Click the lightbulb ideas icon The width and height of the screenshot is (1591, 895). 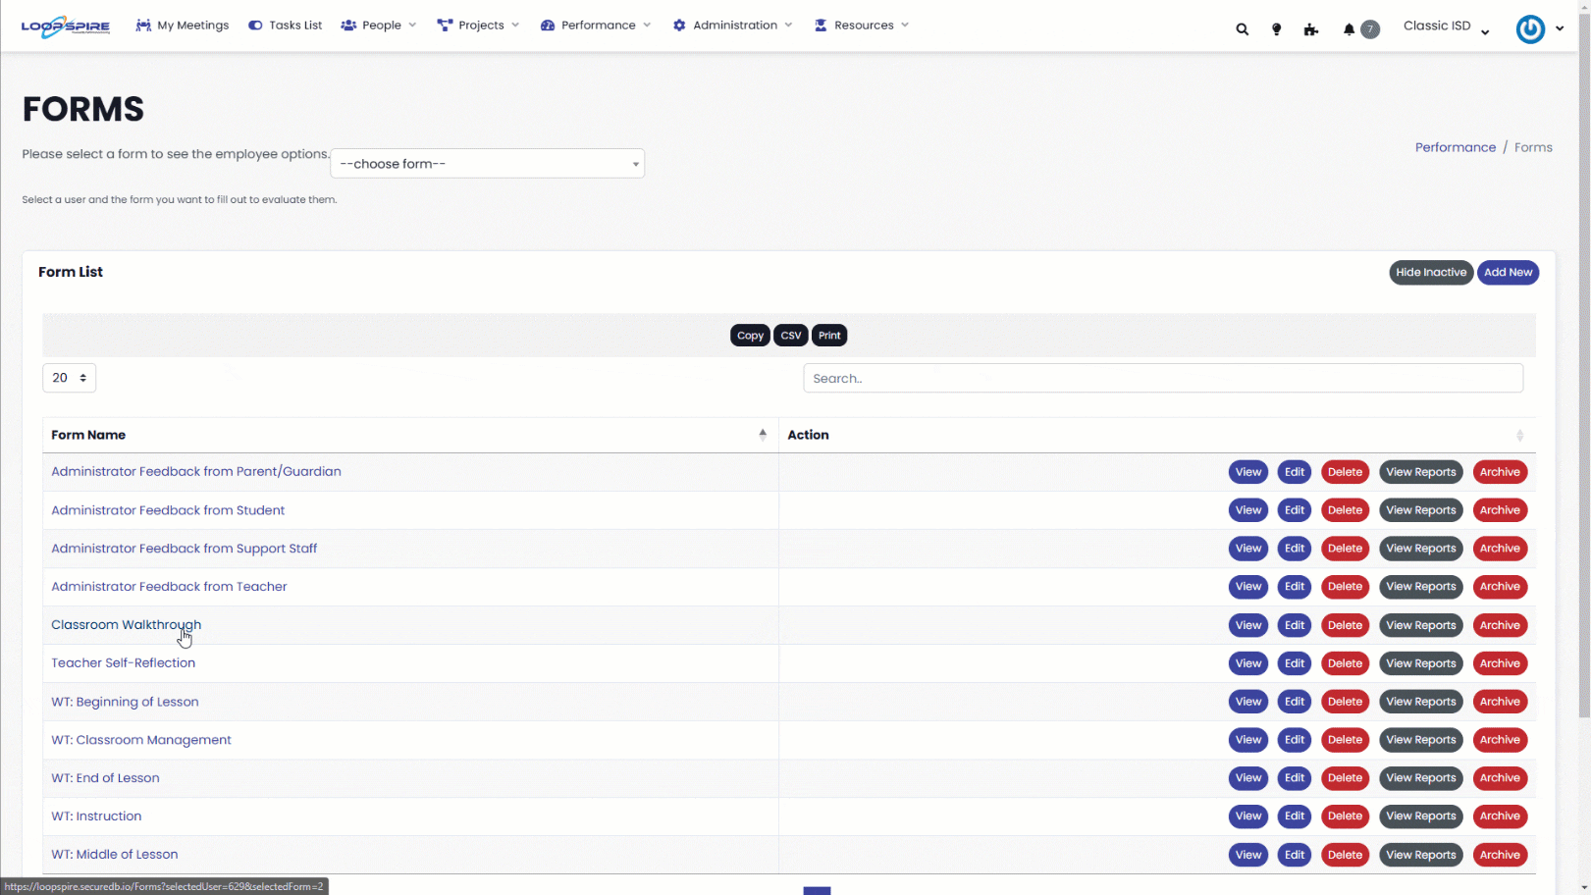[x=1276, y=29]
